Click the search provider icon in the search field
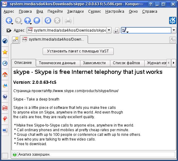This screenshot has height=161, width=178. coord(124,30)
